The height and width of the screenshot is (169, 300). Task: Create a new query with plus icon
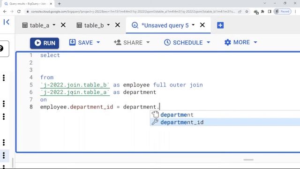(220, 25)
